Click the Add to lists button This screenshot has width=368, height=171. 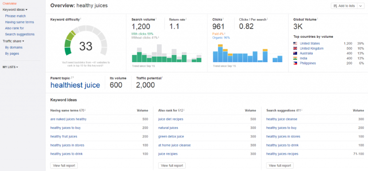tap(345, 6)
